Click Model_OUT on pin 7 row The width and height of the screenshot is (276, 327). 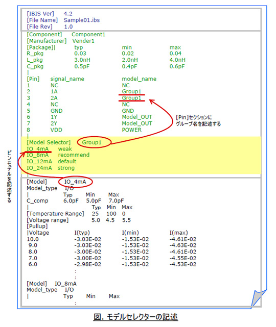tap(137, 123)
